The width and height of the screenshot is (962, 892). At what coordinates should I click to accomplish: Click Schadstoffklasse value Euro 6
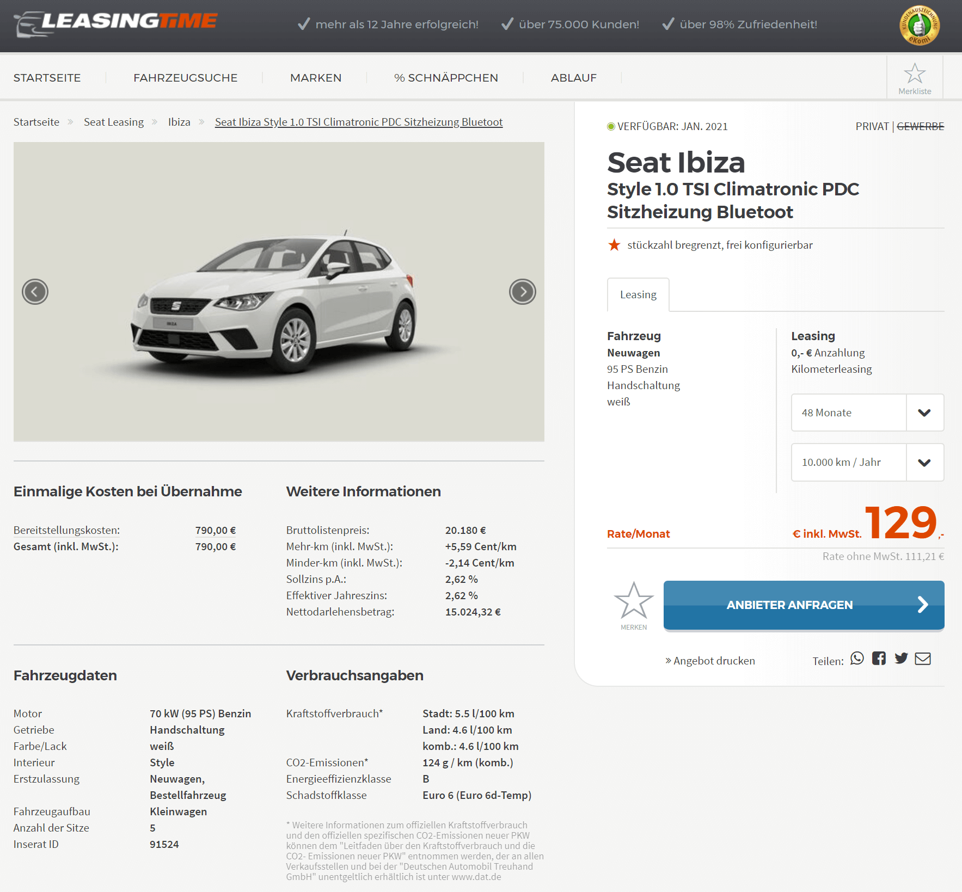tap(477, 795)
